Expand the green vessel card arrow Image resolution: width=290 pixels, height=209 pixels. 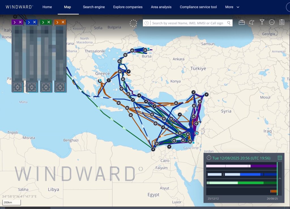click(x=43, y=22)
